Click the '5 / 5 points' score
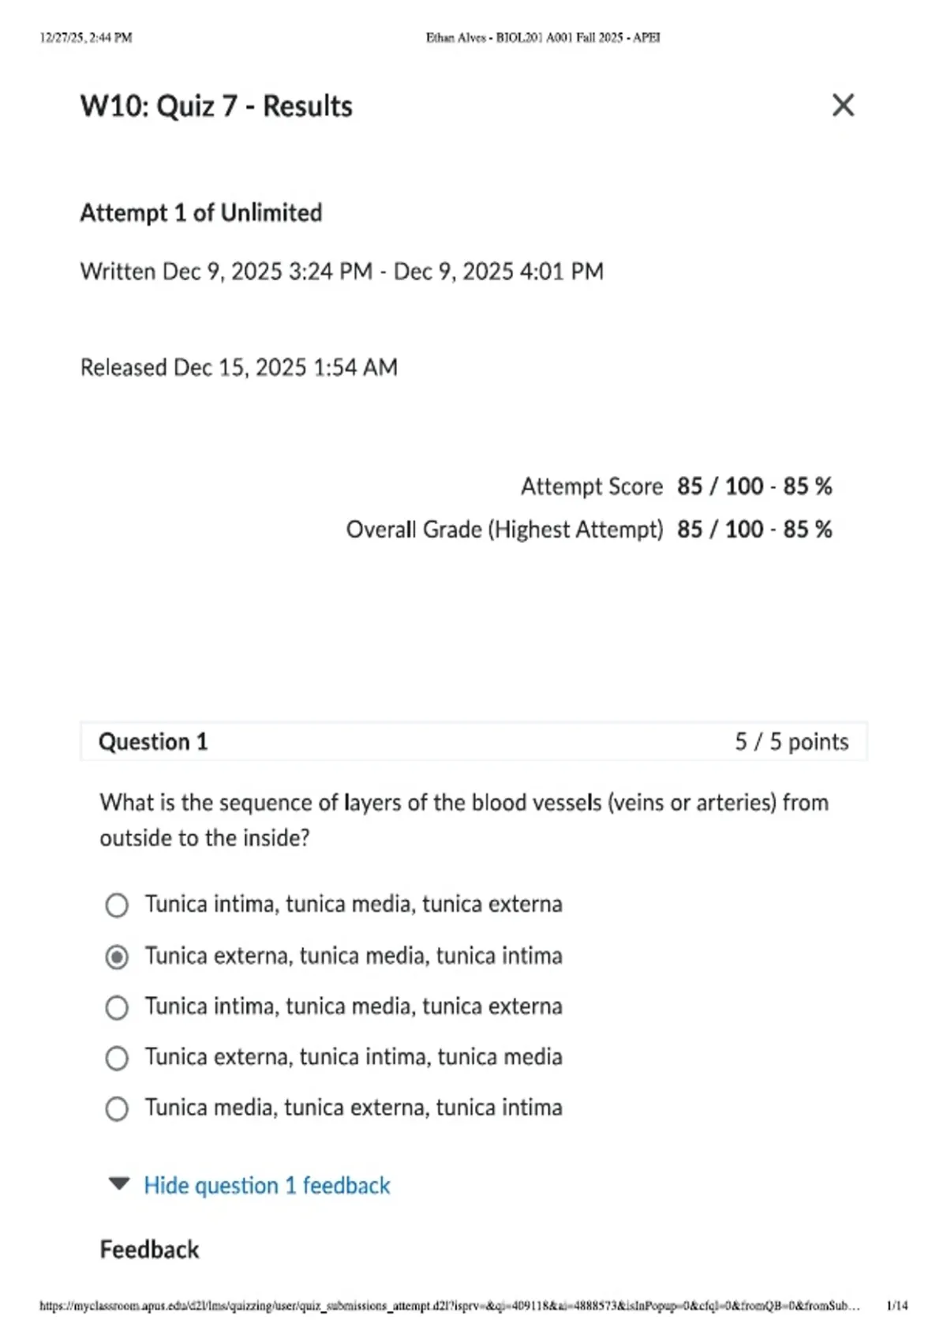The image size is (947, 1342). (x=792, y=741)
